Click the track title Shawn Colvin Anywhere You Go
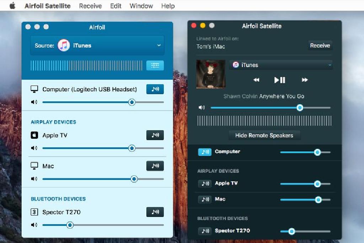The height and width of the screenshot is (243, 364). [264, 96]
